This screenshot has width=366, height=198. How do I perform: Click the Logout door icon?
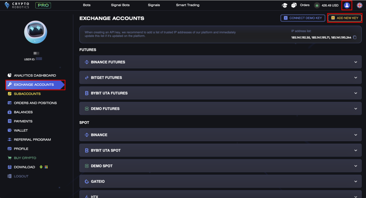[10, 176]
